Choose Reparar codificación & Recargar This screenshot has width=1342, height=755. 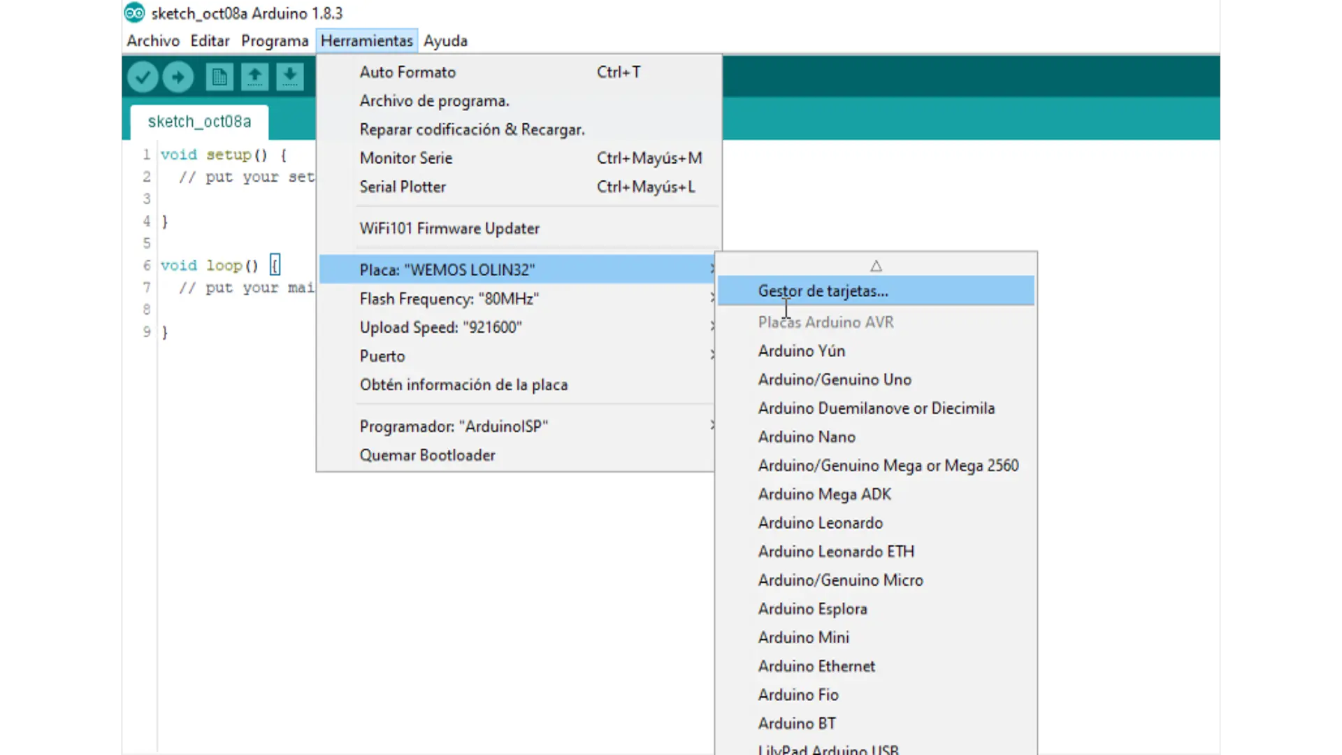click(x=519, y=129)
